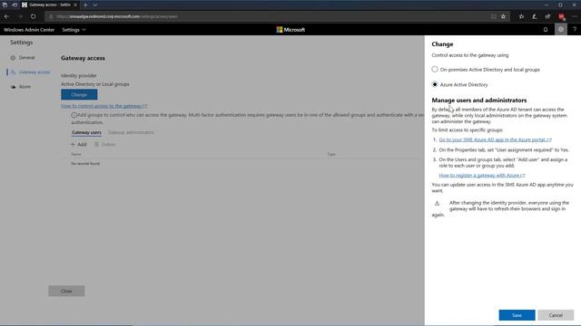Click 'Manage users and administrators' heading
Screen dimensions: 581x326
coord(479,101)
